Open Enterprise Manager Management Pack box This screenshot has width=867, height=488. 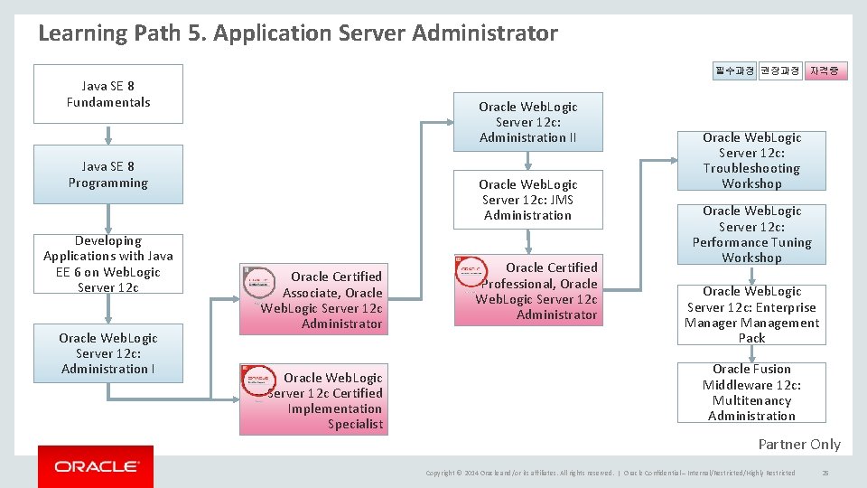coord(751,314)
